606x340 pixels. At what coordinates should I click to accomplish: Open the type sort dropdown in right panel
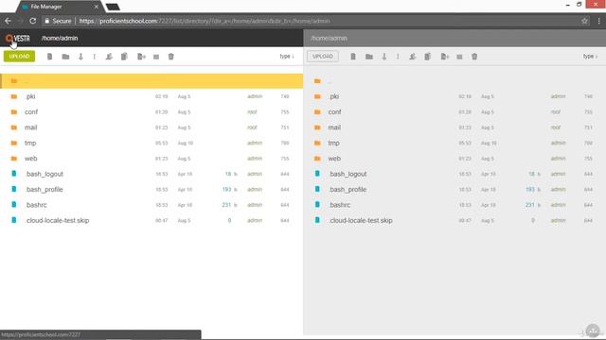[x=590, y=57]
